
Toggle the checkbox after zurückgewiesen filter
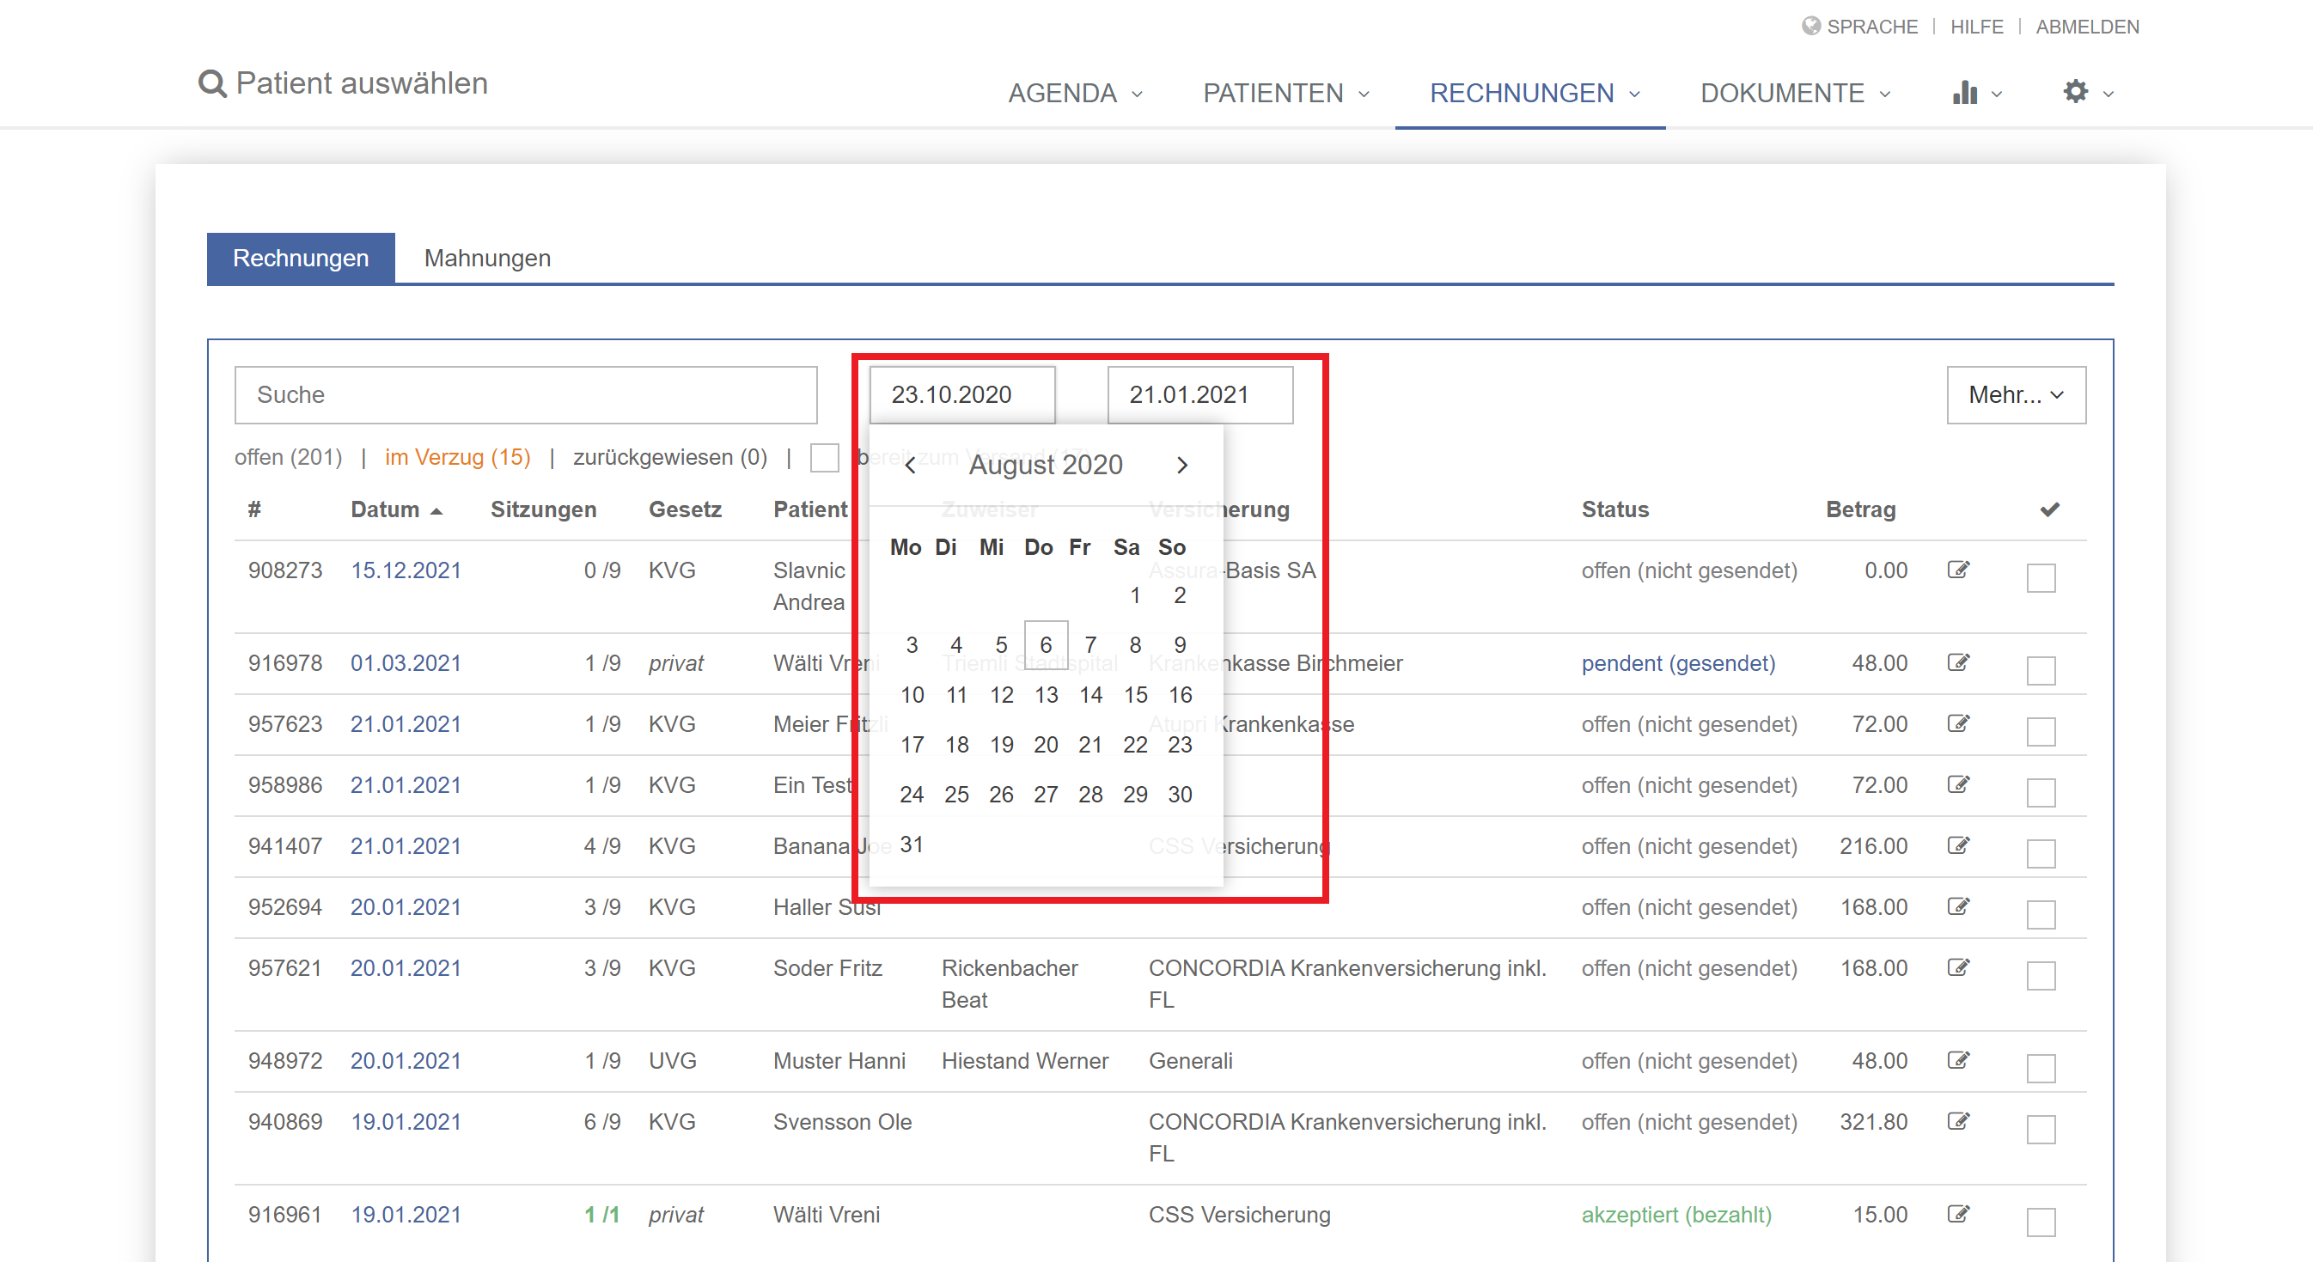(824, 458)
